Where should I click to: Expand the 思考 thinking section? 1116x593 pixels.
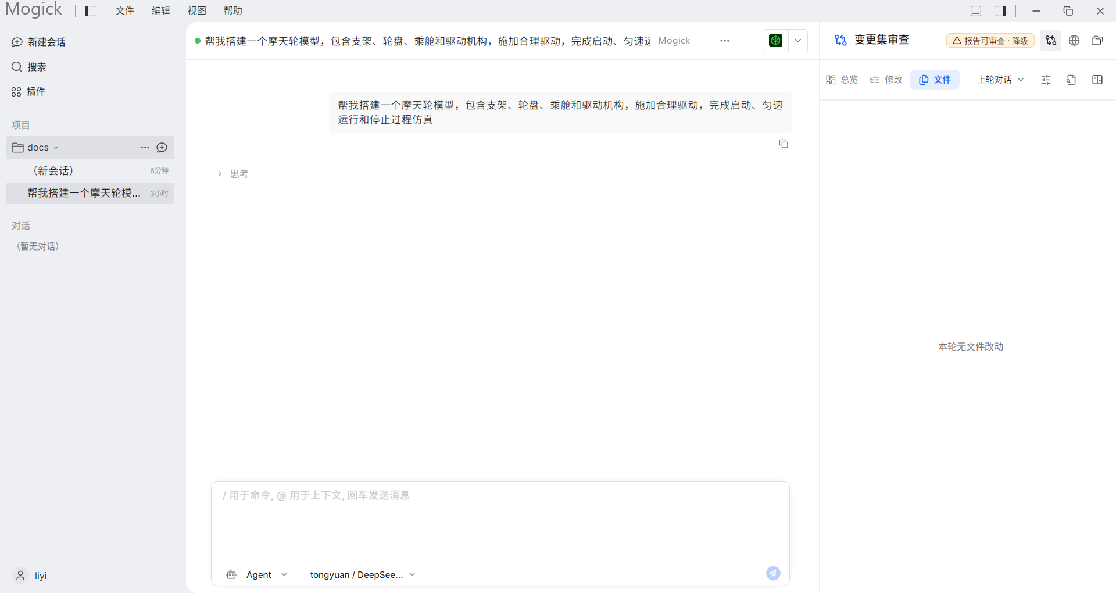(x=234, y=174)
